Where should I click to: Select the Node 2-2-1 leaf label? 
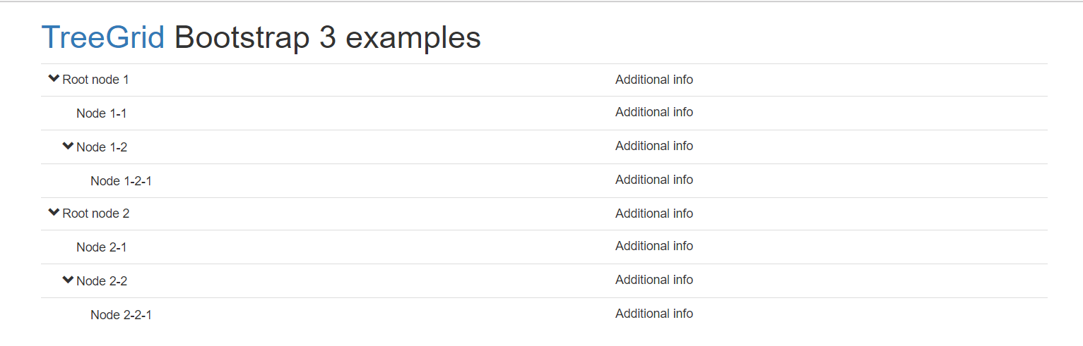click(121, 315)
